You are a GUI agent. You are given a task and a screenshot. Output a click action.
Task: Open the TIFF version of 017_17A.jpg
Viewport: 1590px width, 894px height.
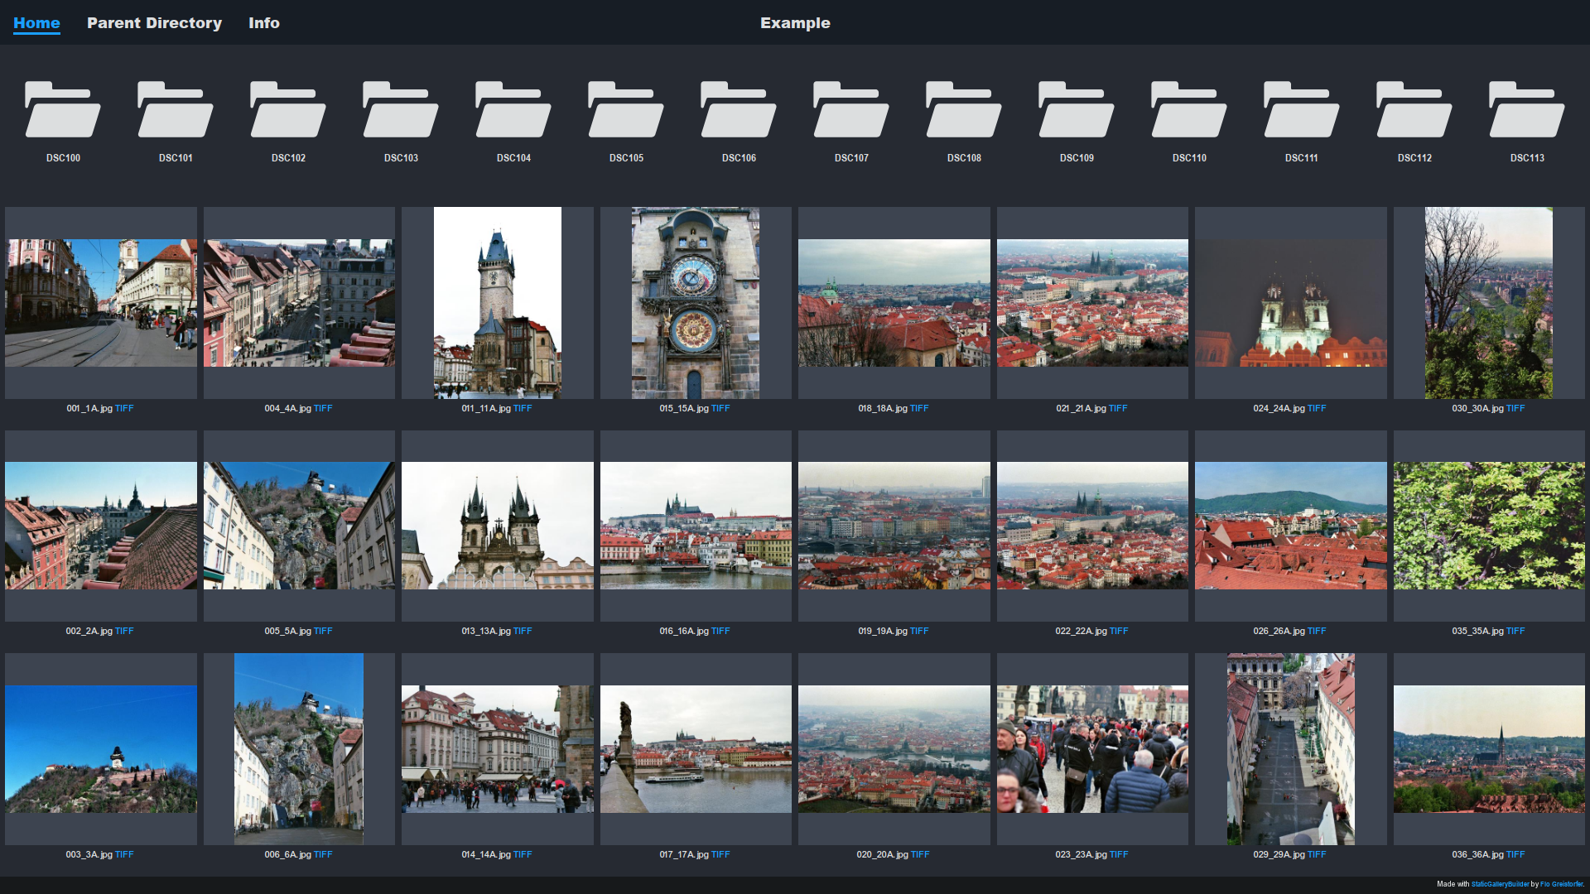[720, 854]
